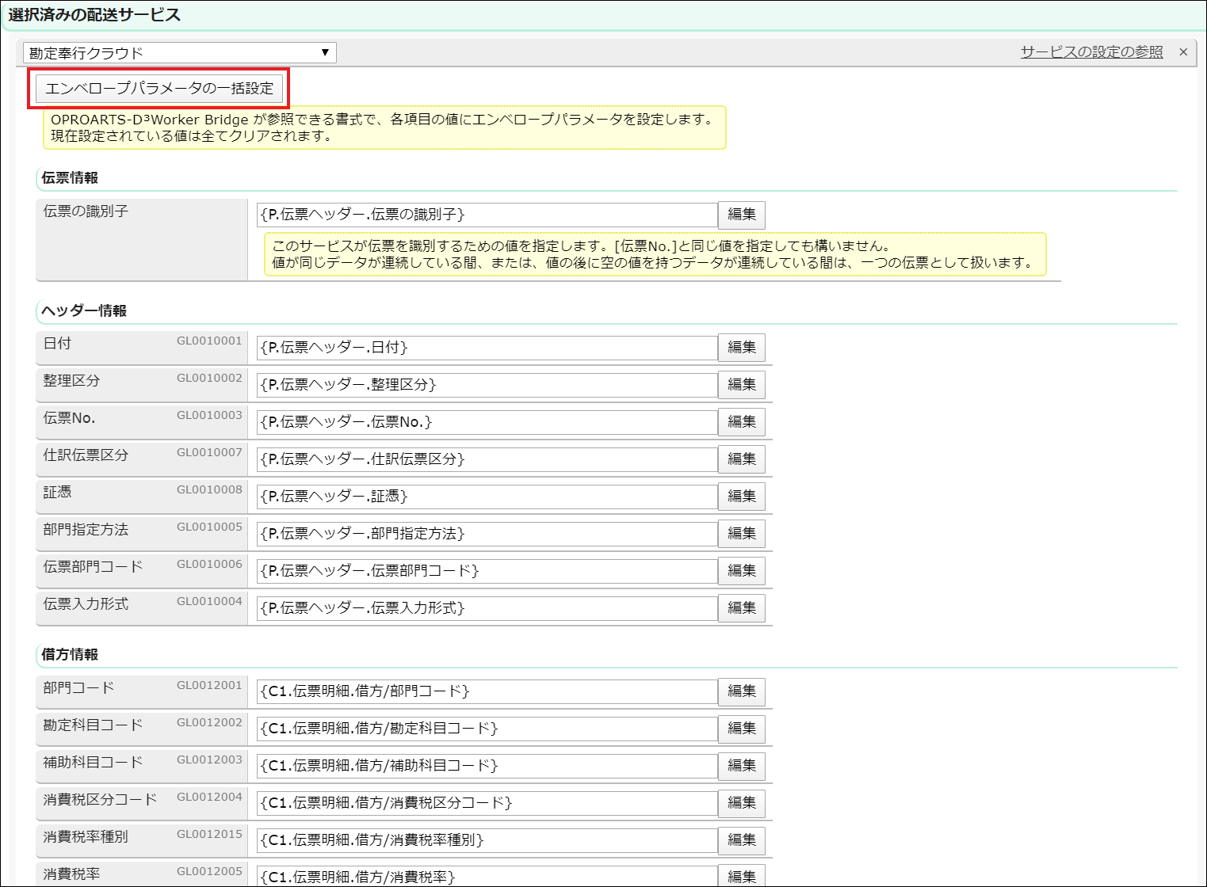Open the 勘定奉行クラウド service dropdown
This screenshot has width=1207, height=887.
coord(179,53)
